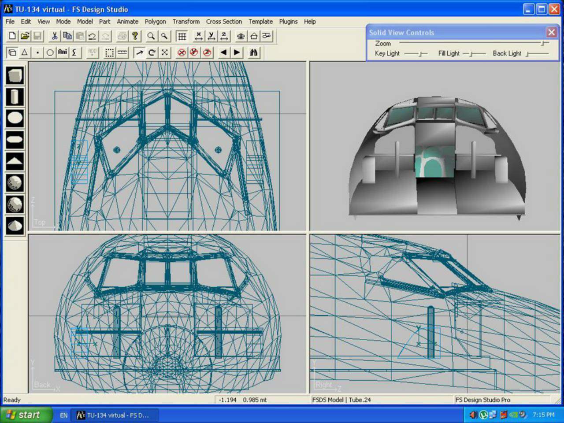This screenshot has width=564, height=423.
Task: Open the Cross Section menu
Action: 224,21
